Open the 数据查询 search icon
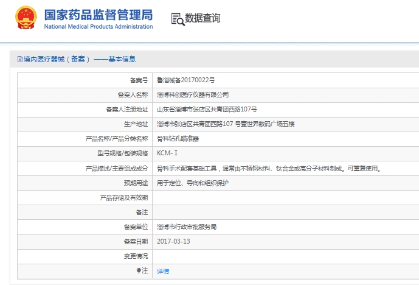Screen dimensions: 419x285 point(178,19)
